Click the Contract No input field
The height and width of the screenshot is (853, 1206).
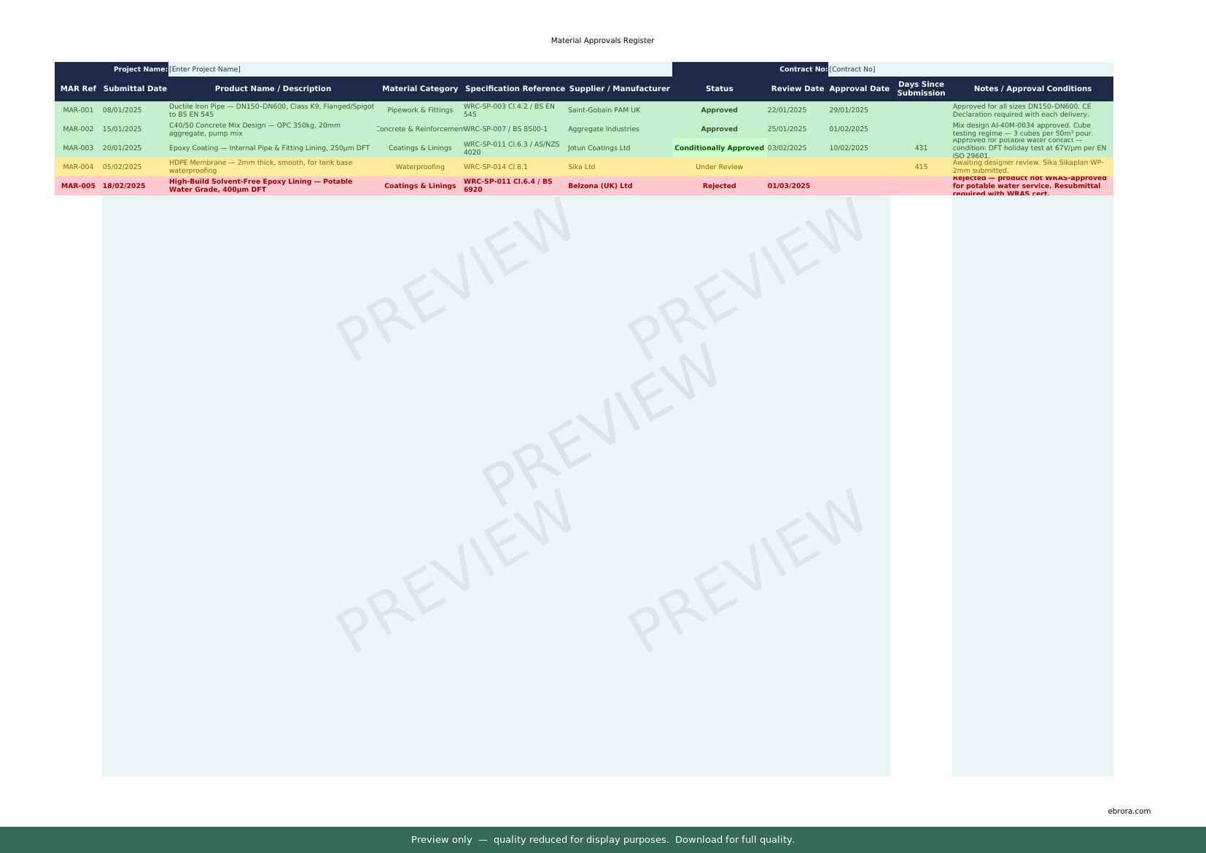coord(970,69)
